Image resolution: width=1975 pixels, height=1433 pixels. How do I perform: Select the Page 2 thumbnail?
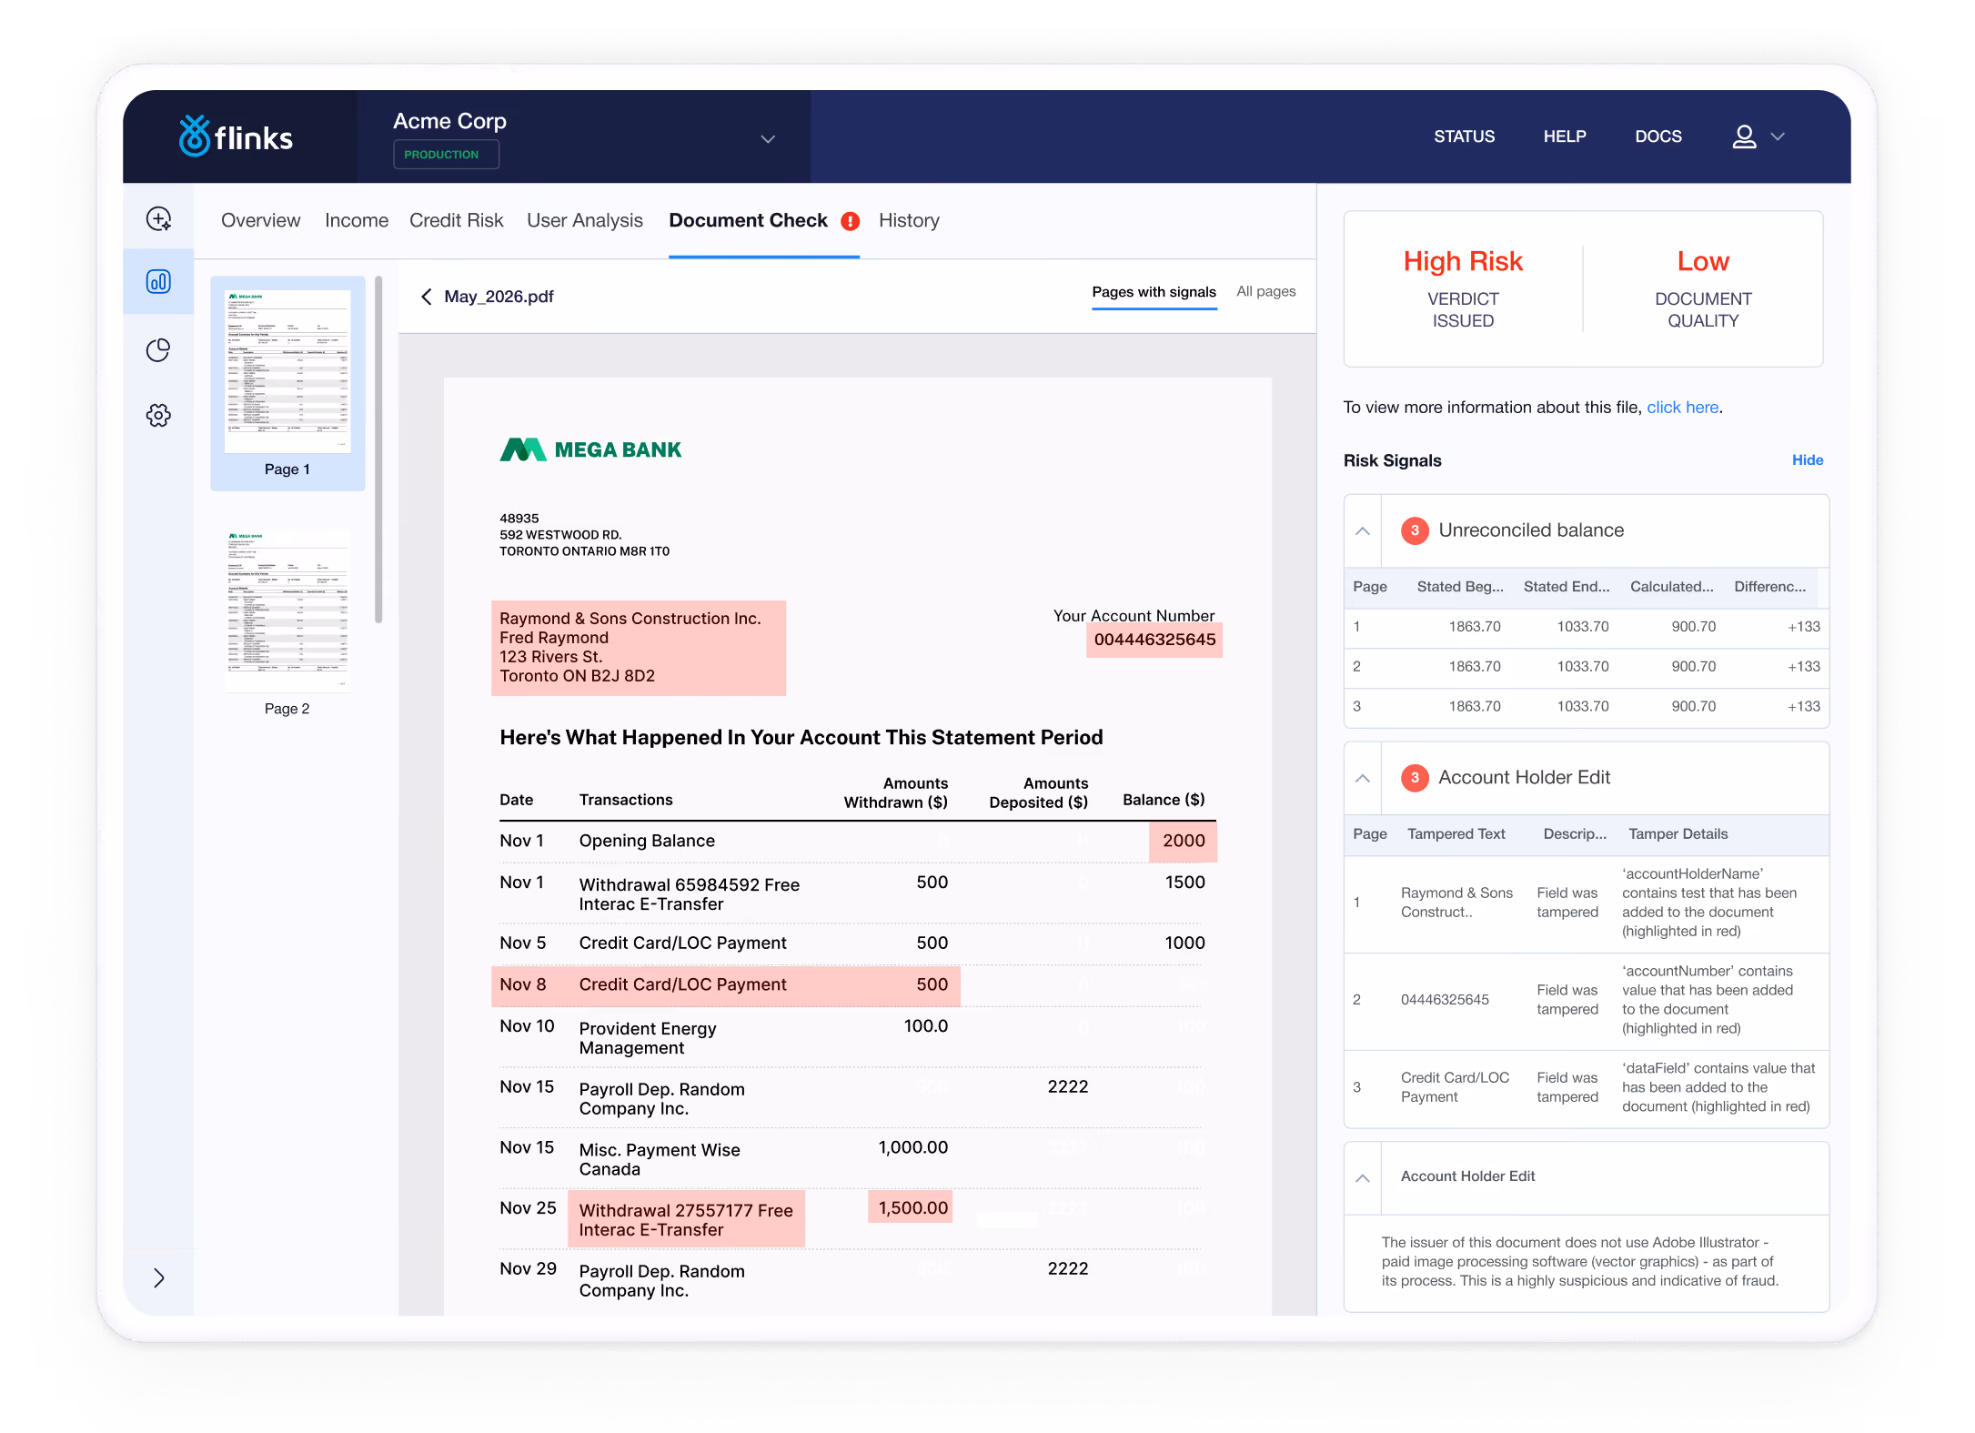pyautogui.click(x=287, y=623)
